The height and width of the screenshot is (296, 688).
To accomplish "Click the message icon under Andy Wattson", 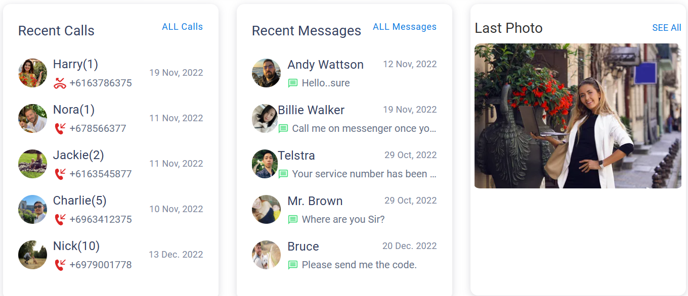I will (293, 83).
